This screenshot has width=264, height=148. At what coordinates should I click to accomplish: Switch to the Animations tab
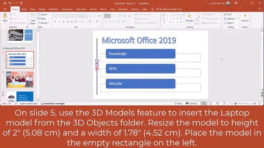pyautogui.click(x=67, y=9)
